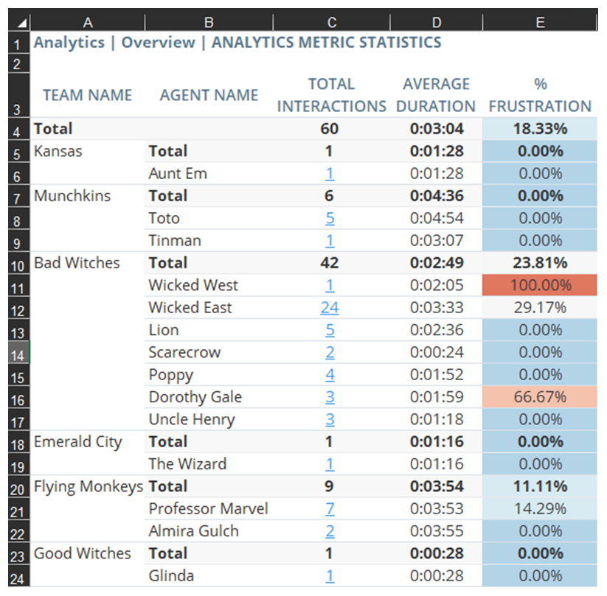Select row 24 header

coord(18,576)
